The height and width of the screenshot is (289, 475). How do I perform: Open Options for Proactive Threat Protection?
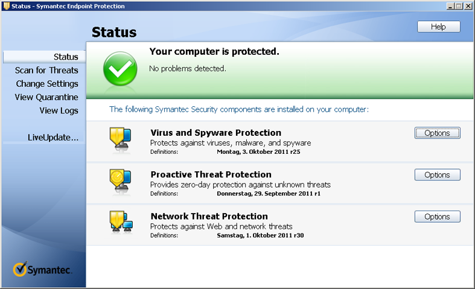[x=437, y=175]
